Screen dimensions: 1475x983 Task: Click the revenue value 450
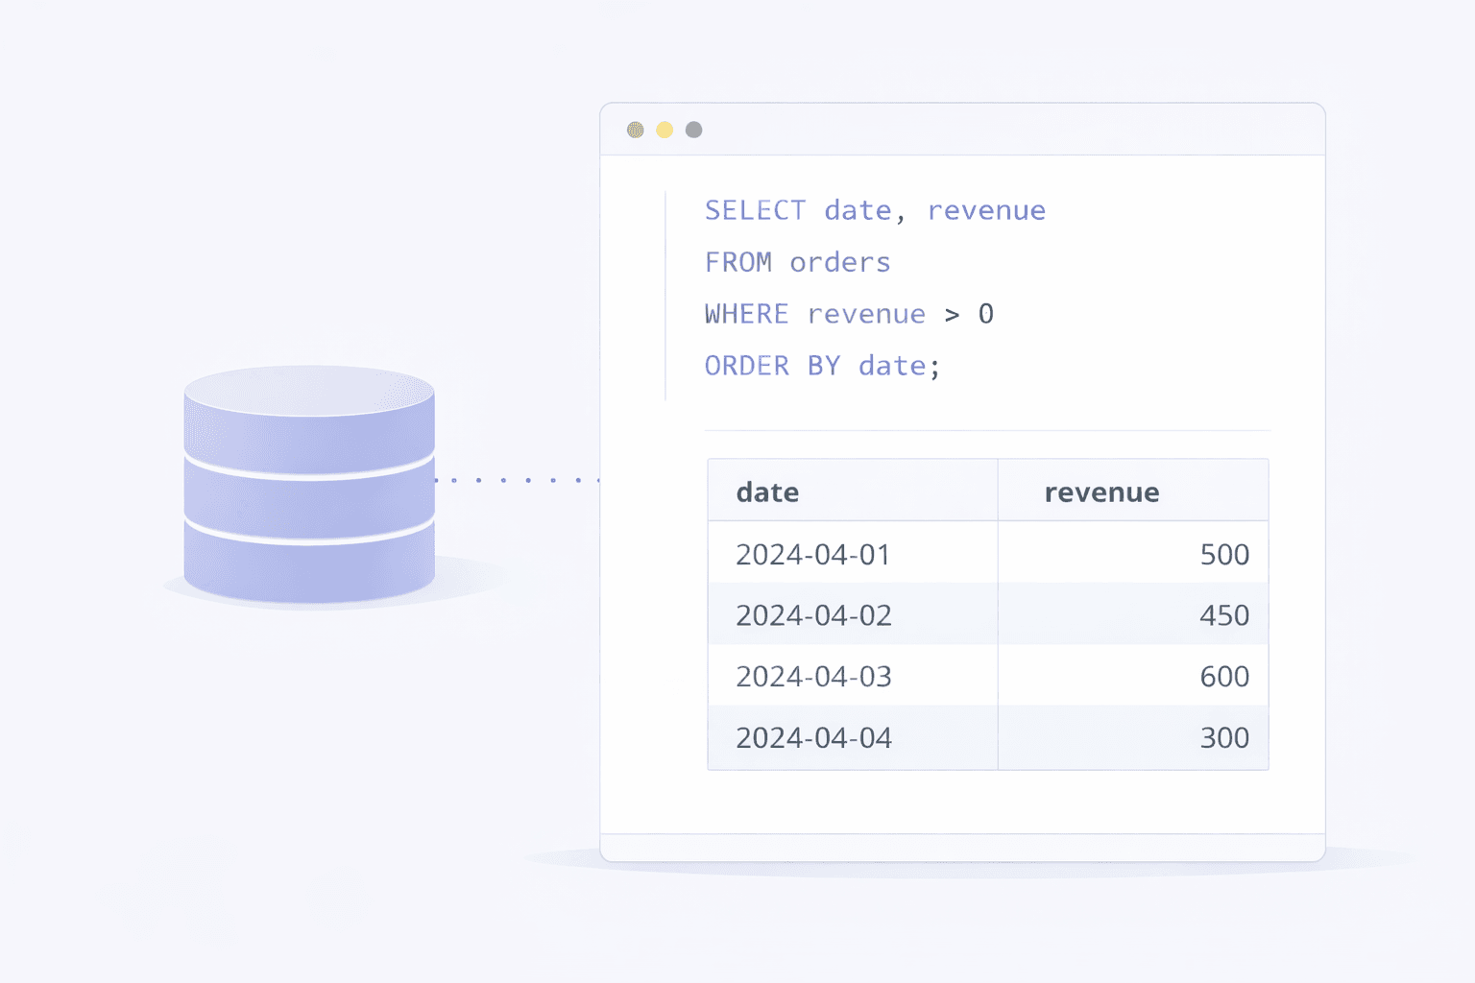[1224, 614]
